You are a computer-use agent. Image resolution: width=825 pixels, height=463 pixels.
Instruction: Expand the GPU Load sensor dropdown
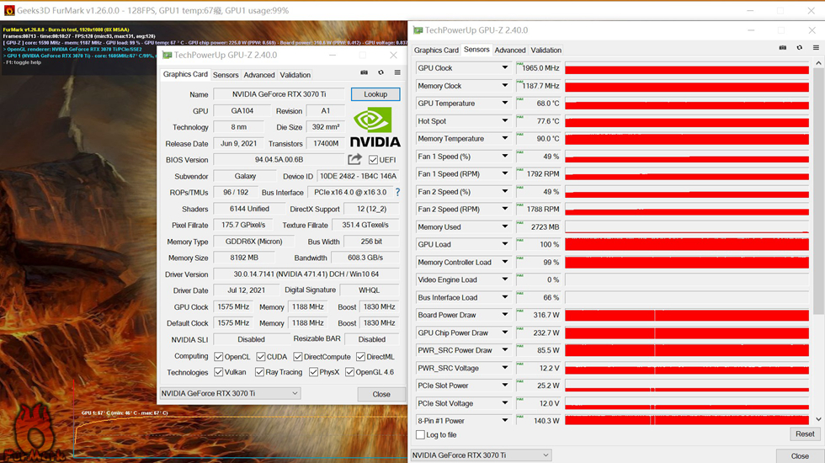tap(504, 244)
